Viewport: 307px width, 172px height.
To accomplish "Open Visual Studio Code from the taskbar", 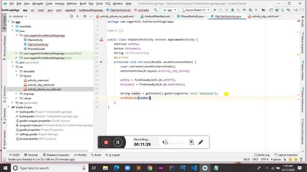I will click(194, 168).
